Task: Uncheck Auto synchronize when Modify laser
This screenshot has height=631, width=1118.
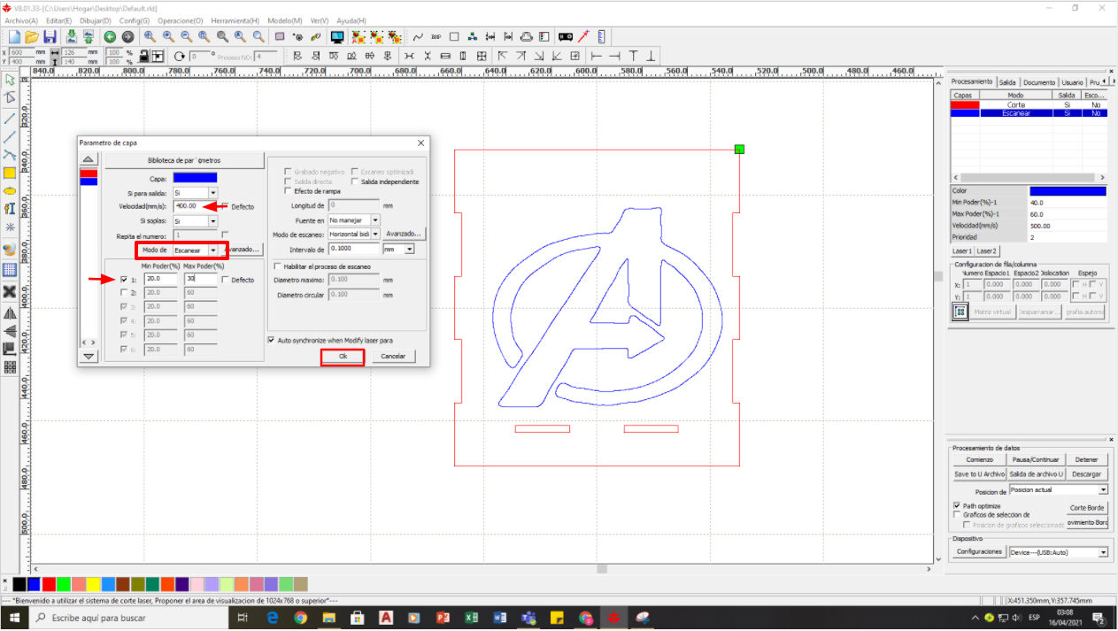Action: click(x=271, y=340)
